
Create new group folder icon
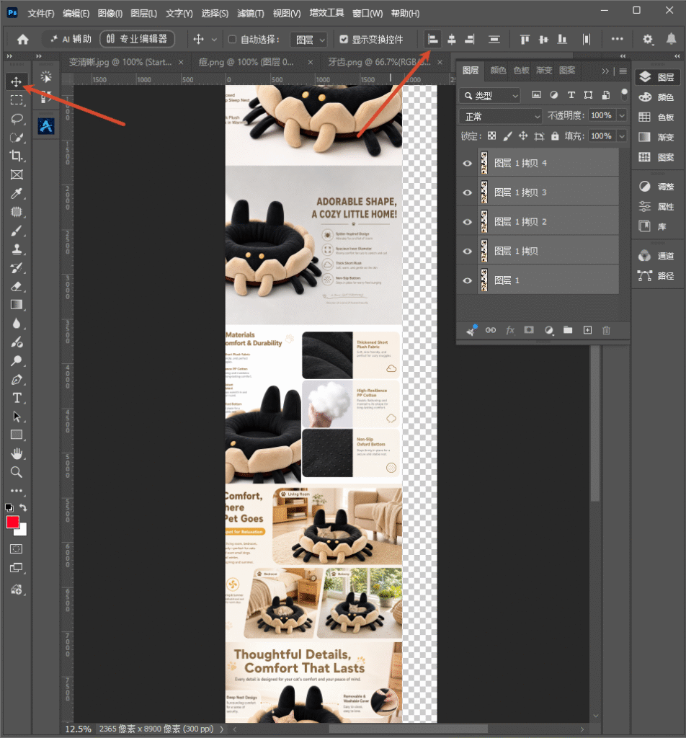click(568, 330)
